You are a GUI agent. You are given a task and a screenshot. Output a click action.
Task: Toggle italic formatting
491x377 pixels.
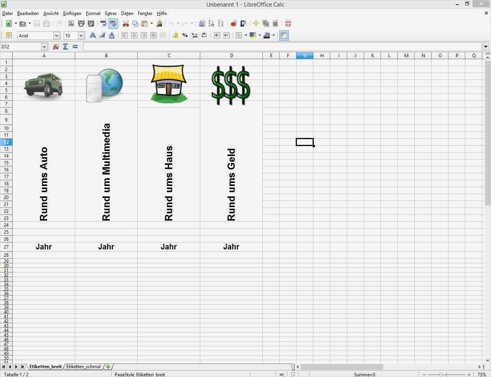pyautogui.click(x=102, y=35)
